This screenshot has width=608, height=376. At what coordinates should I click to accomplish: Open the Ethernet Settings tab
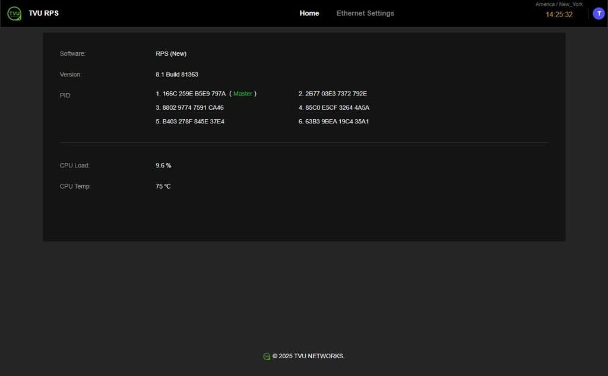365,13
